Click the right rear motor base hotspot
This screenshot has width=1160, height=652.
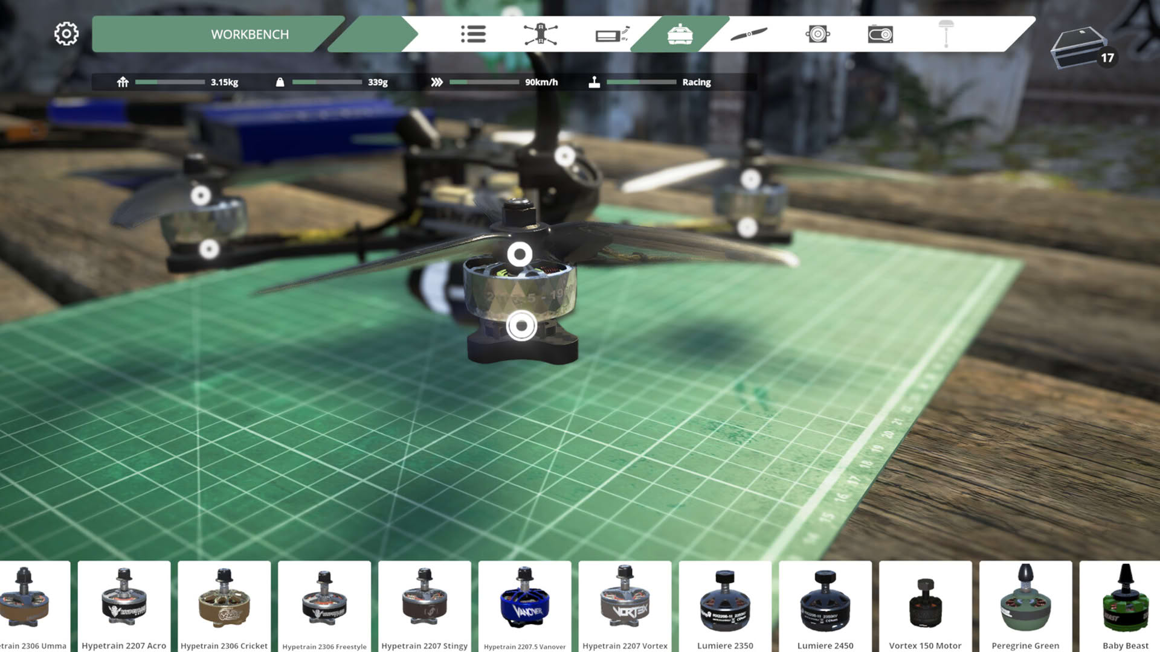[747, 227]
